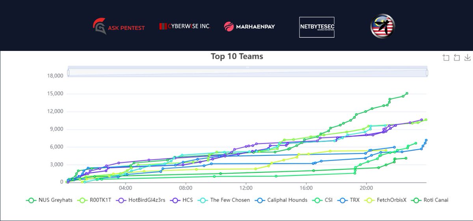Click the zoom reset tool icon

tap(457, 58)
